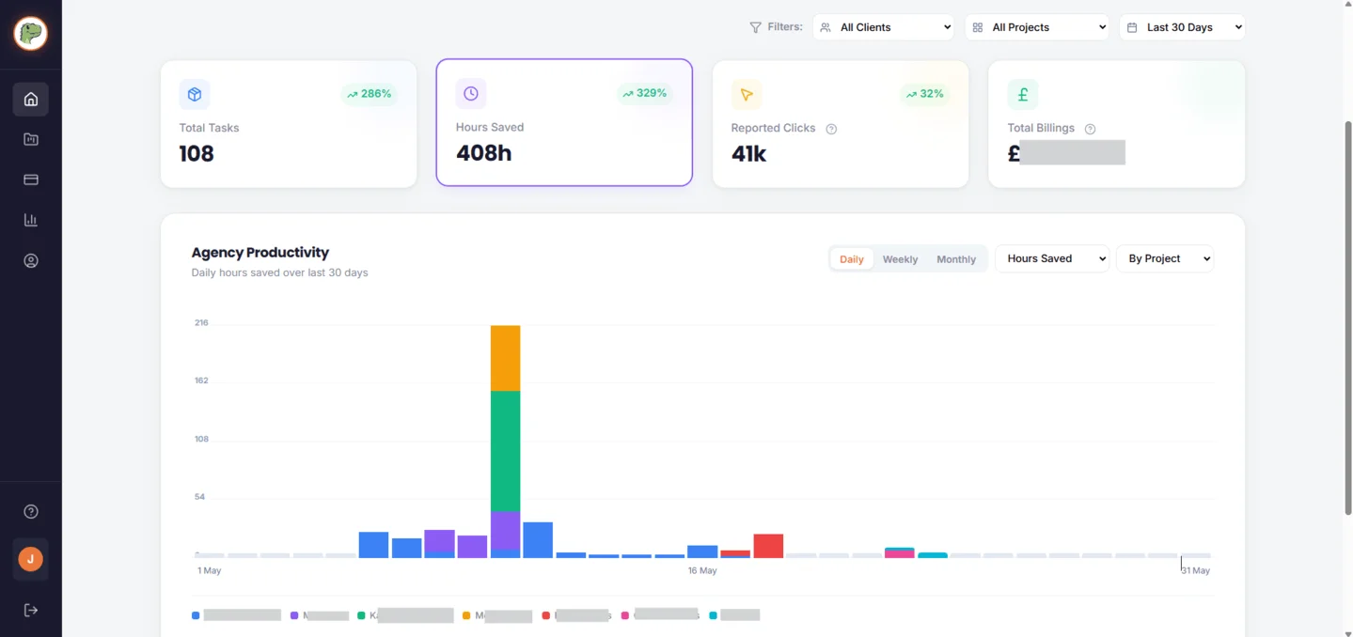Screen dimensions: 1353x637
Task: Open the billing card sidebar icon
Action: (x=31, y=179)
